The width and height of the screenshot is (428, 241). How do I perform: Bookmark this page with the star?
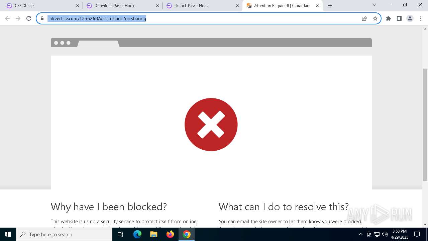click(x=375, y=18)
